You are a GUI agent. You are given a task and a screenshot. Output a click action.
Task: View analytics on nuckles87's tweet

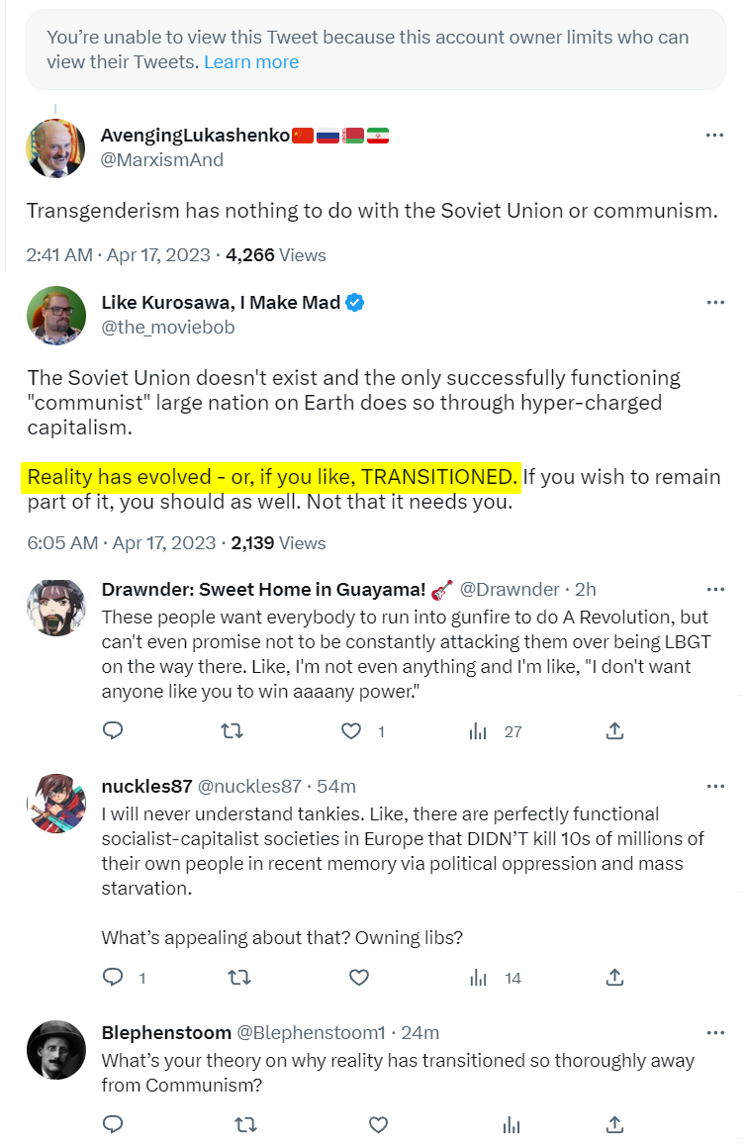point(479,978)
